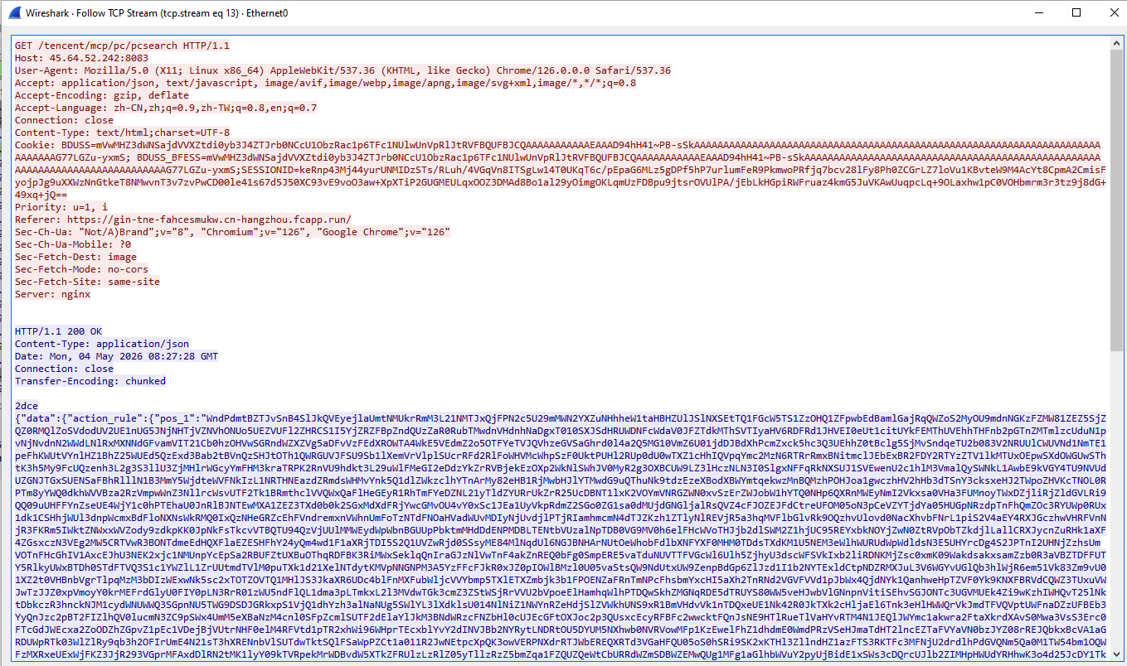
Task: Click the Accept: application/json header line
Action: 325,83
